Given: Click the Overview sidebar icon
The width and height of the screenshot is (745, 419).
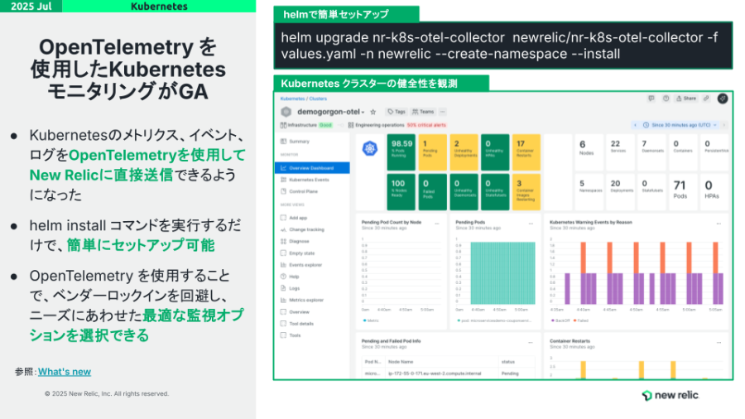Looking at the screenshot, I should [283, 311].
